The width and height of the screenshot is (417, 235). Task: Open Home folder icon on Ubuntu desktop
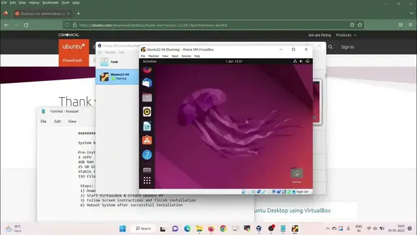[296, 176]
